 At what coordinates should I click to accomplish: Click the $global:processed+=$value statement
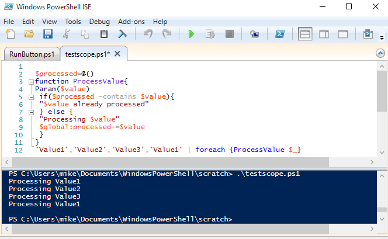click(92, 127)
